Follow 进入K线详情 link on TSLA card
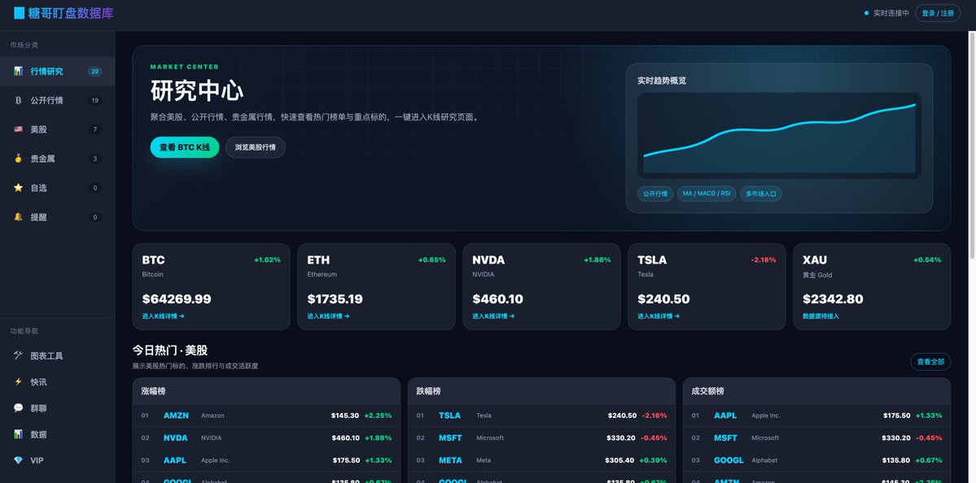The width and height of the screenshot is (976, 483). coord(659,315)
